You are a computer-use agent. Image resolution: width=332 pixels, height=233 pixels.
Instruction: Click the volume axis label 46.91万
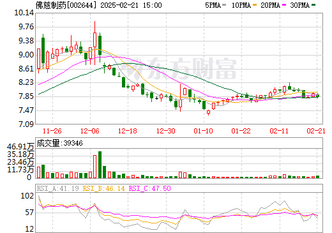click(x=20, y=147)
